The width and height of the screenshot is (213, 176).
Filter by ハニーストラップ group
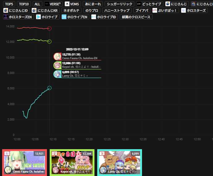pyautogui.click(x=117, y=10)
